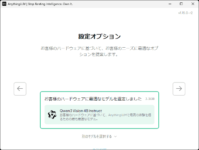Click the light green Qwen3 model panel
The width and height of the screenshot is (199, 150).
coord(99,114)
